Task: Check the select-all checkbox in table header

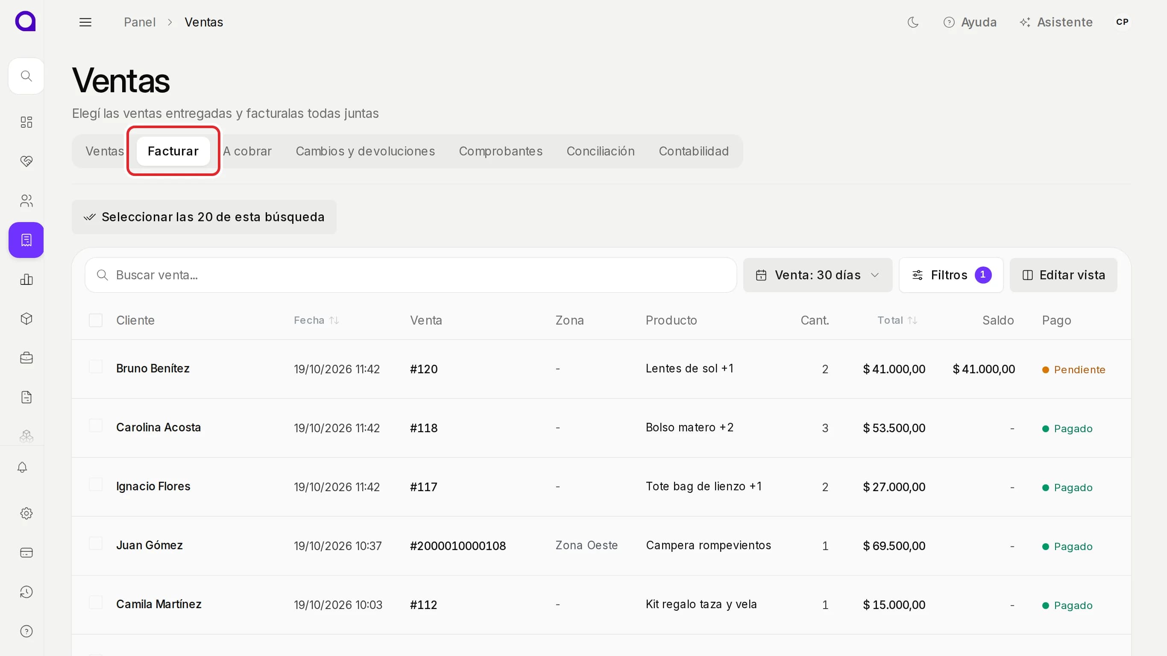Action: click(x=96, y=320)
